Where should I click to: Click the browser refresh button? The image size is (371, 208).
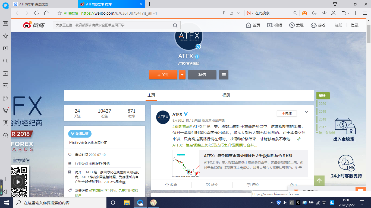(37, 13)
